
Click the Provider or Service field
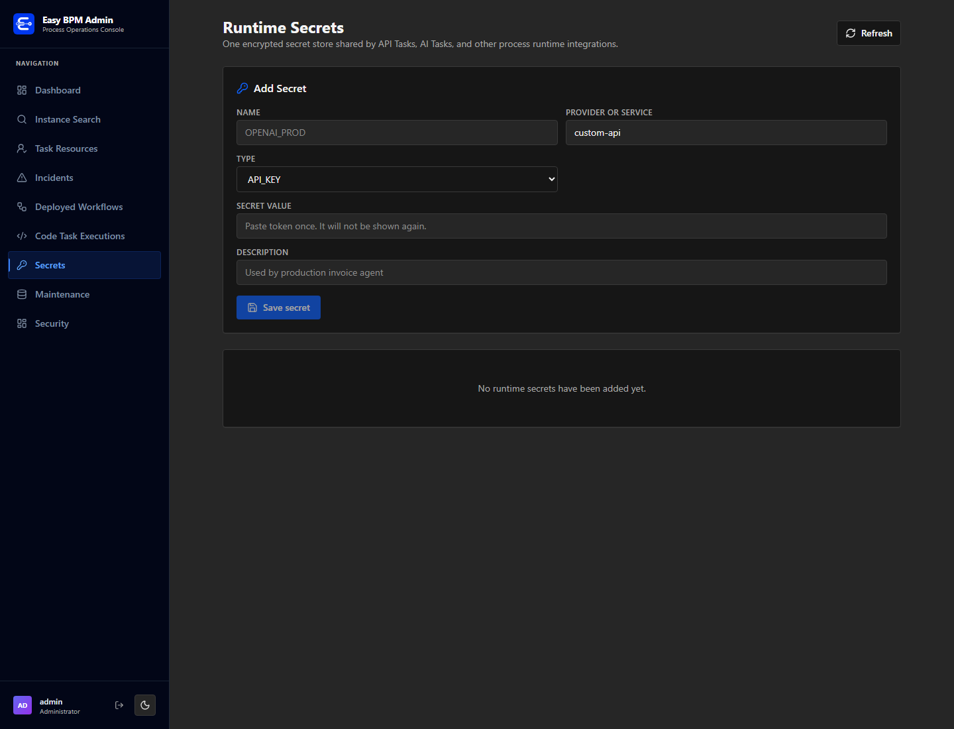point(726,133)
